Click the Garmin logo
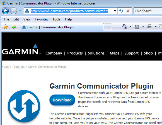The image size is (162, 125). (x=21, y=50)
